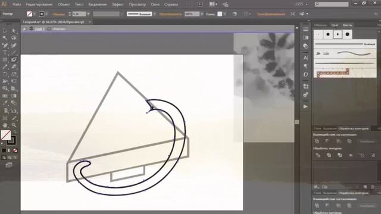This screenshot has height=214, width=381.
Task: Open stroke weight dropdown
Action: (x=88, y=14)
